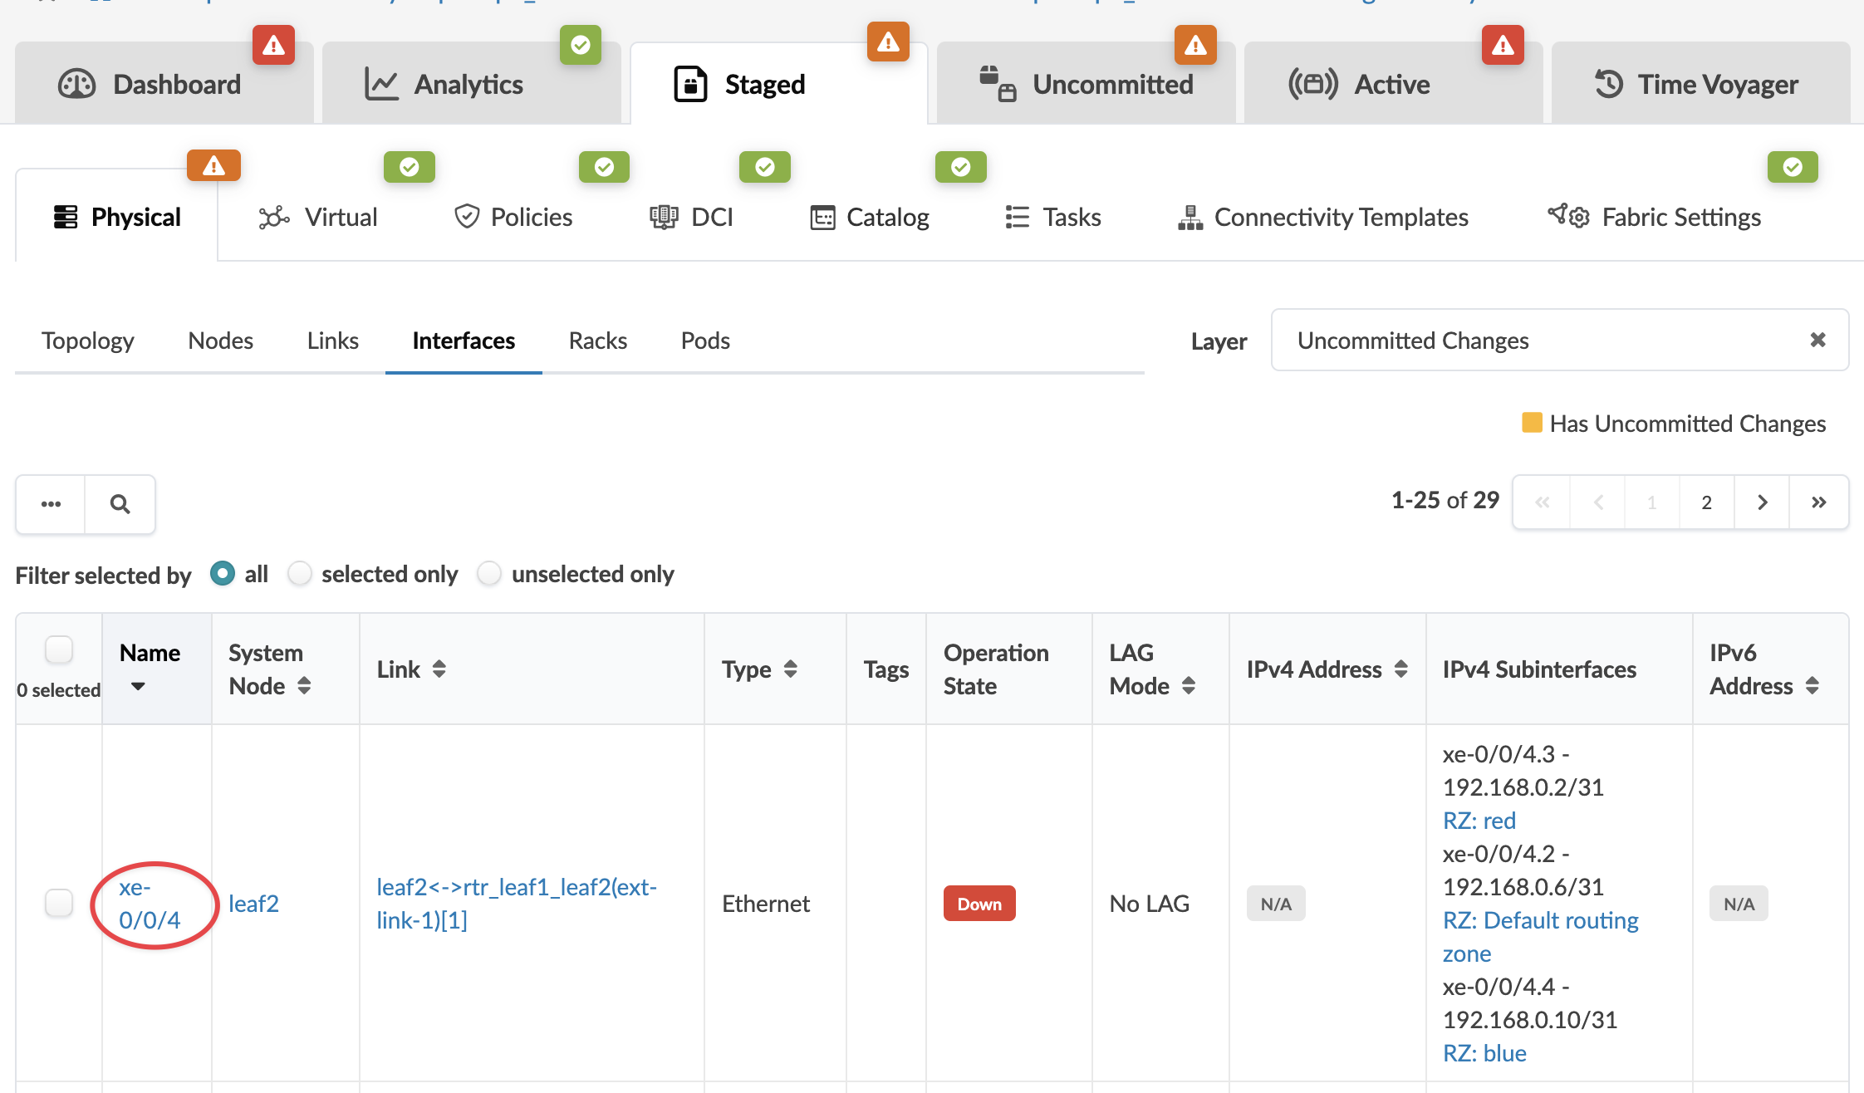Sort interfaces by Operation State column Type arrows

point(791,669)
